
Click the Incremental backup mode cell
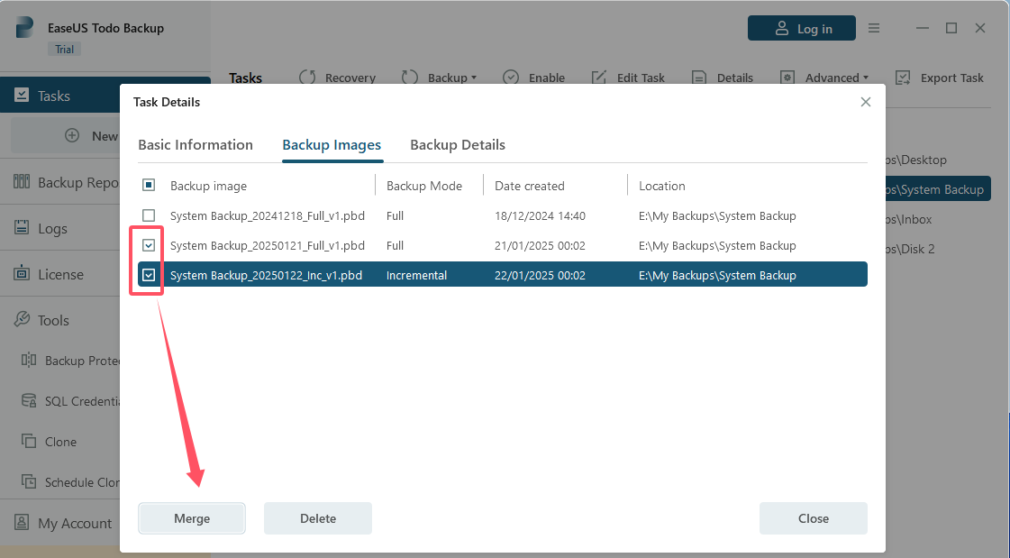click(x=417, y=275)
